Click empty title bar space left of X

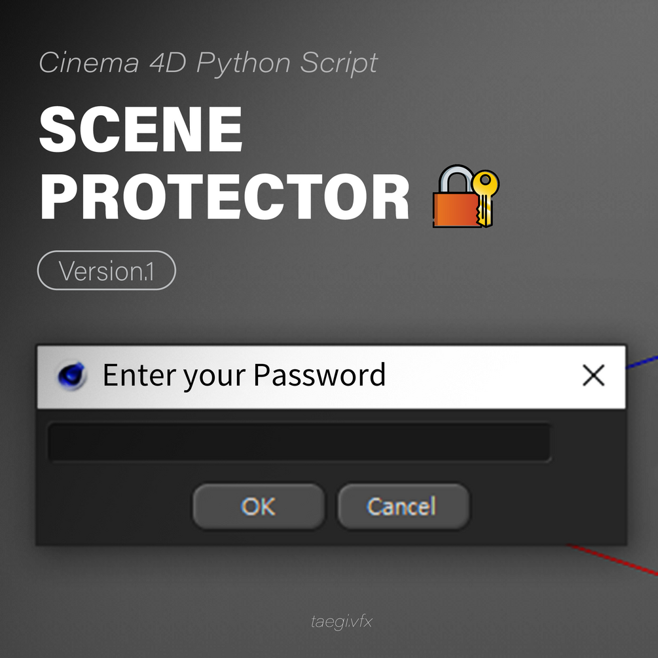[x=484, y=376]
